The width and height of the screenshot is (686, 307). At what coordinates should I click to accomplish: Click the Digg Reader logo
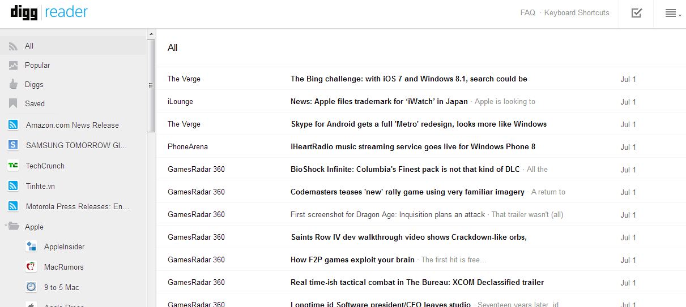coord(49,12)
